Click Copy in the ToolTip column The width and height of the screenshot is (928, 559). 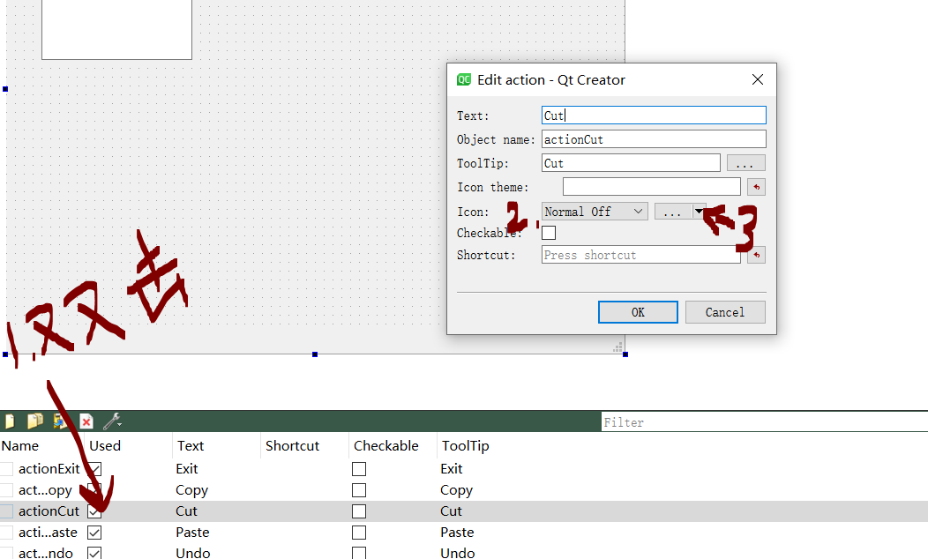pos(456,490)
